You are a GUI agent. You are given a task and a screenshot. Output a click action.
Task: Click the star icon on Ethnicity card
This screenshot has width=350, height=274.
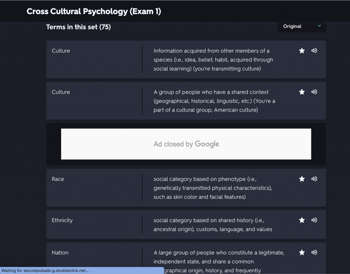[x=302, y=220]
